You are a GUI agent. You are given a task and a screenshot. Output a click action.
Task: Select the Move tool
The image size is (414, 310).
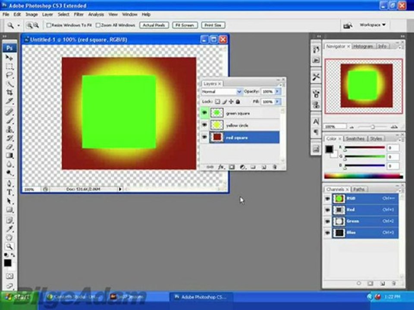point(9,58)
